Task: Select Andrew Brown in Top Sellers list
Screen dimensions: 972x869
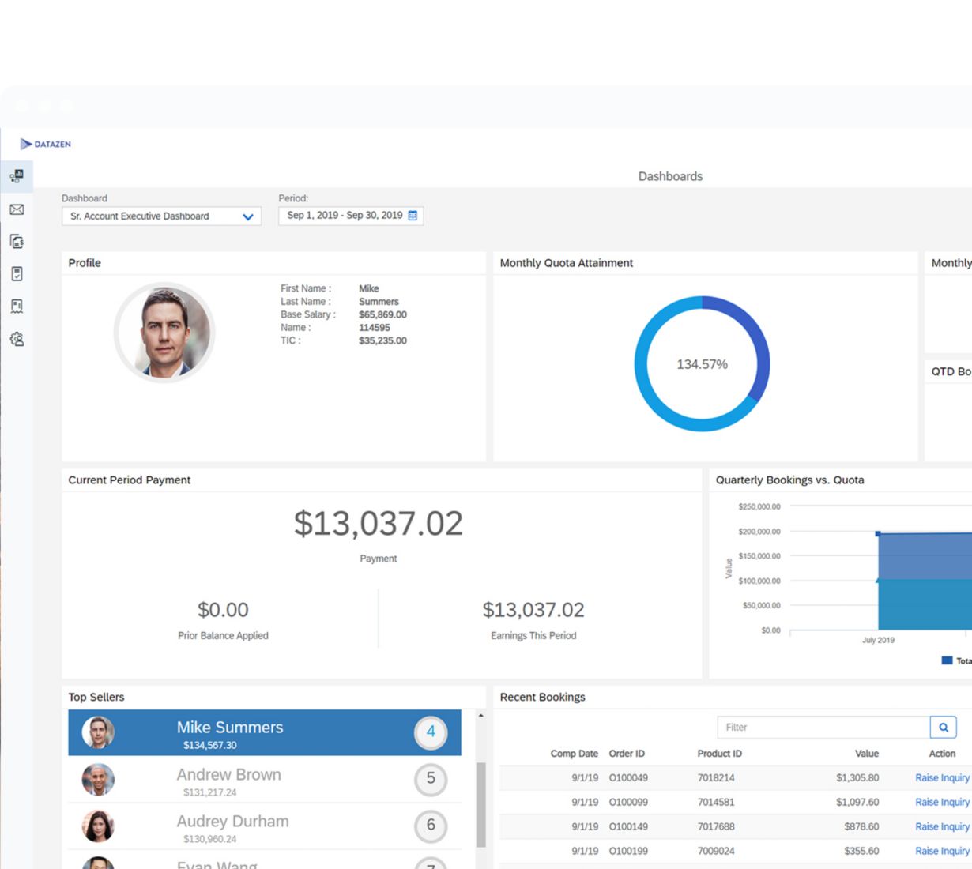Action: 228,775
